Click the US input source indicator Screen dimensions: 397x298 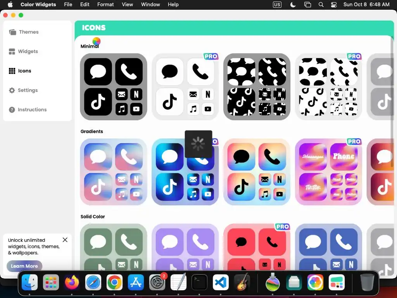[277, 5]
